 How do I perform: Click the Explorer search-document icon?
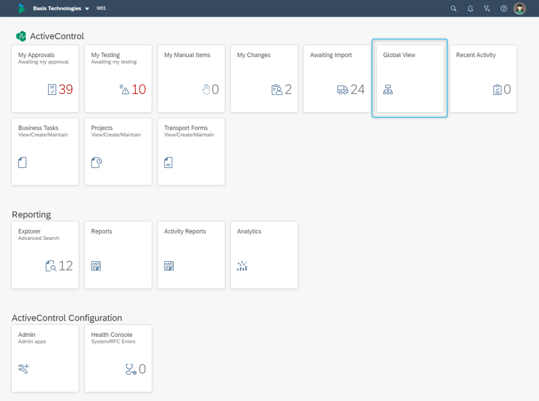[x=51, y=266]
